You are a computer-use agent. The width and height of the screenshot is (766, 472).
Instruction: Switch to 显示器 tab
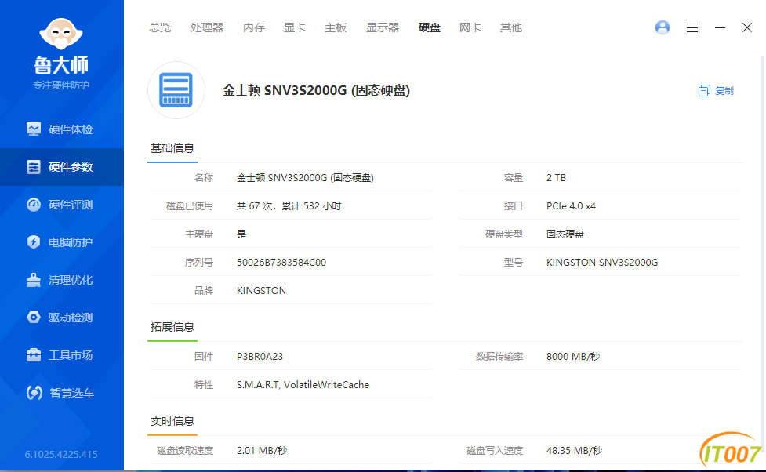(x=383, y=28)
